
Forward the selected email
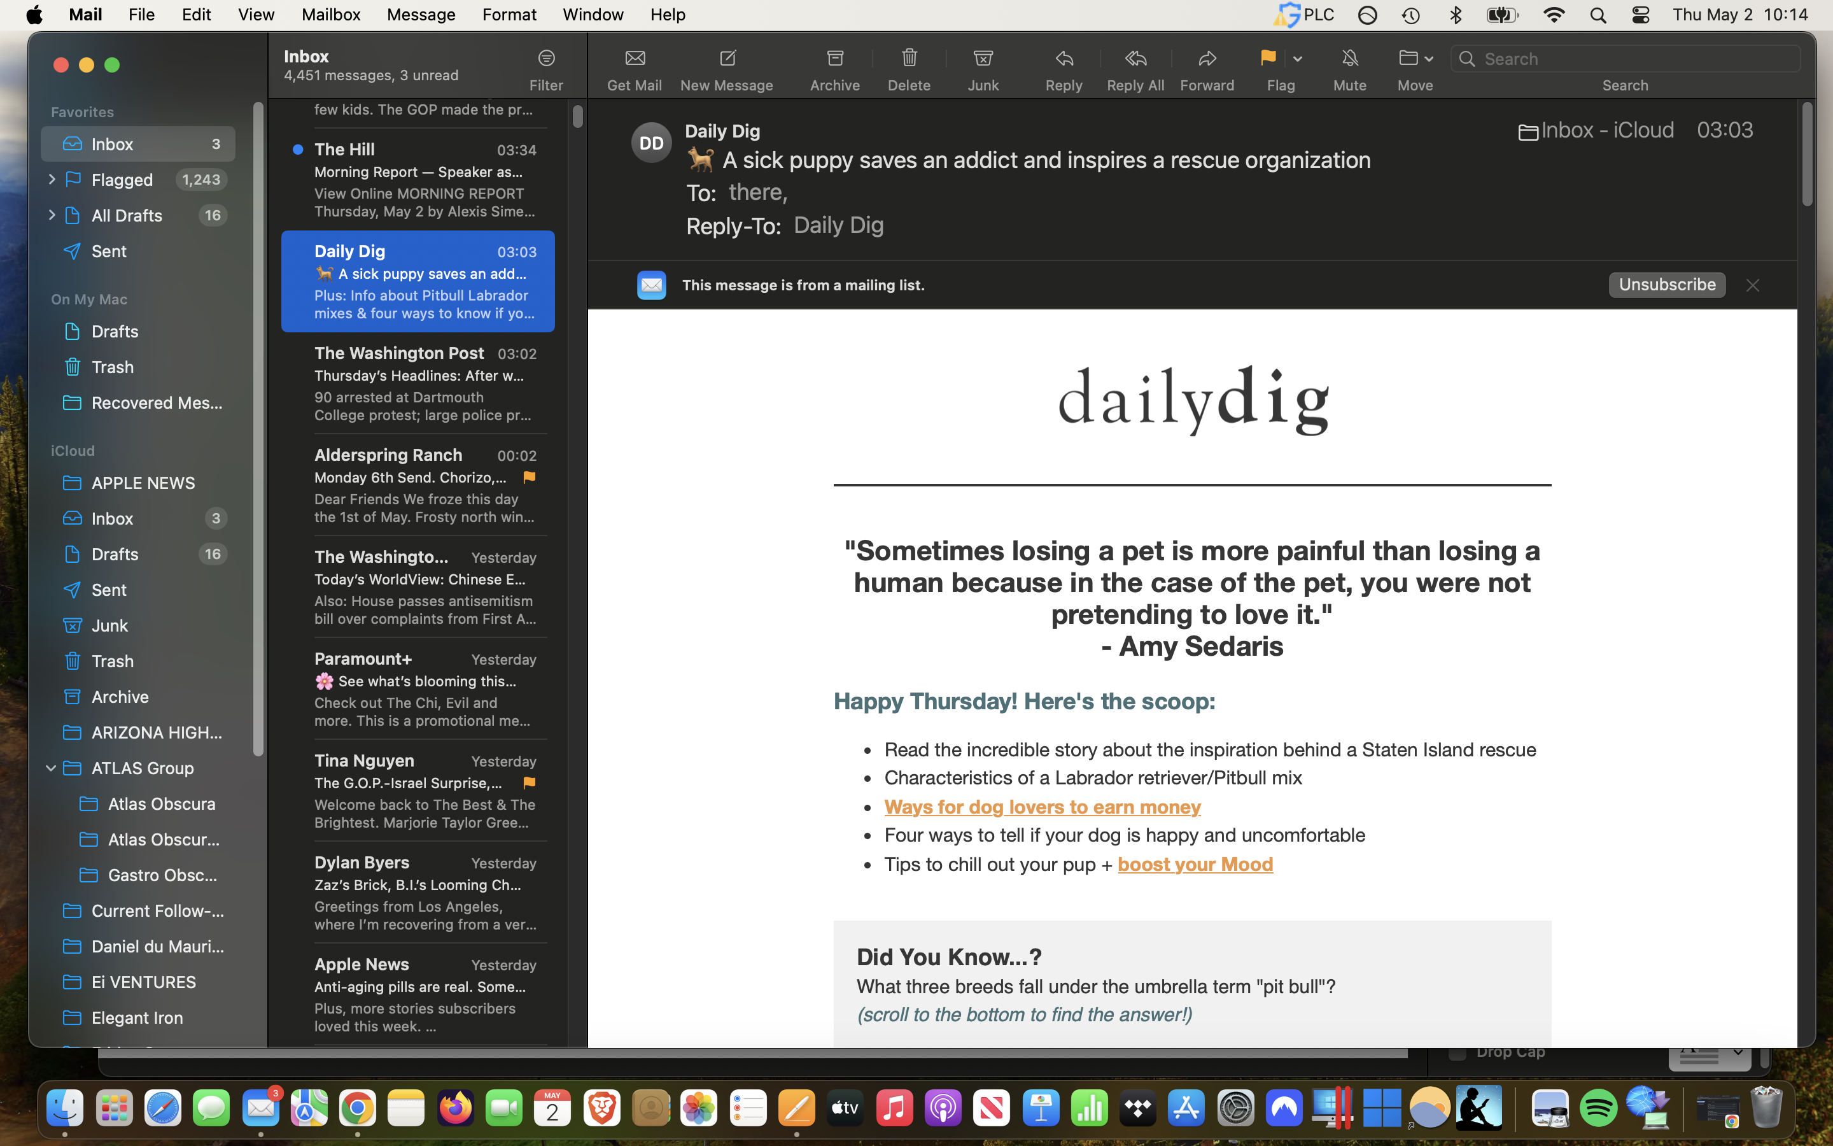tap(1207, 59)
